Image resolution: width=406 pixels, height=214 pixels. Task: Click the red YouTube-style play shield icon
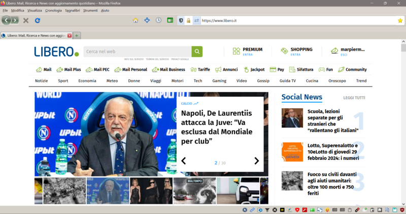click(297, 210)
